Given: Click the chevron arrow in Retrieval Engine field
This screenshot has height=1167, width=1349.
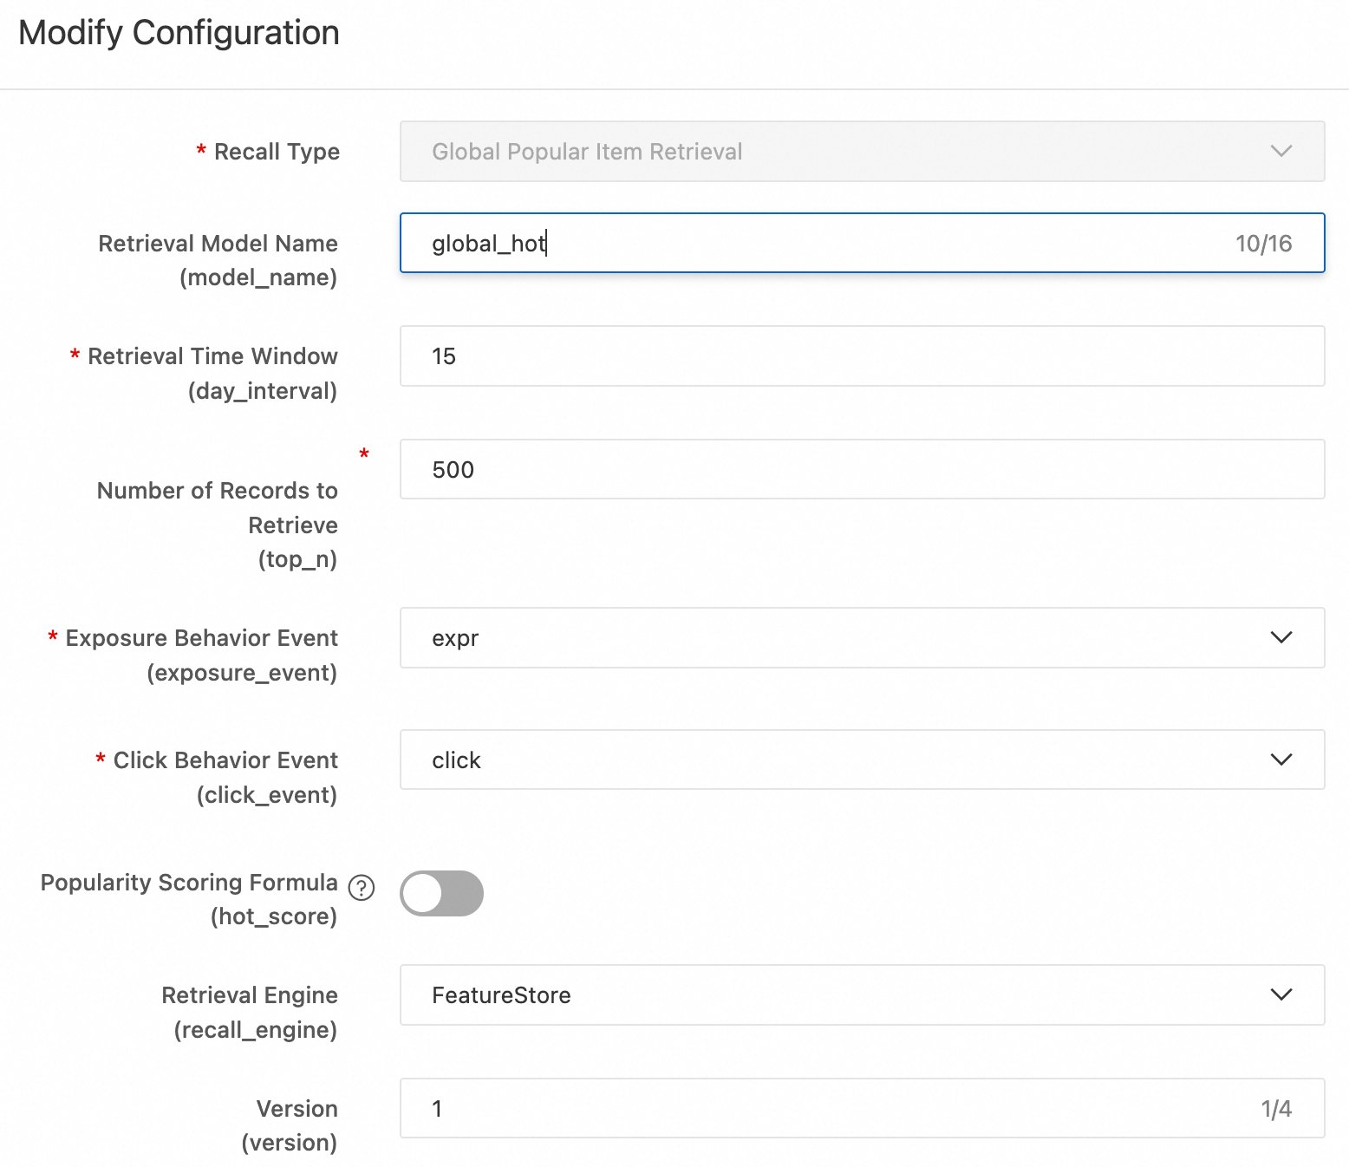Looking at the screenshot, I should 1281,994.
